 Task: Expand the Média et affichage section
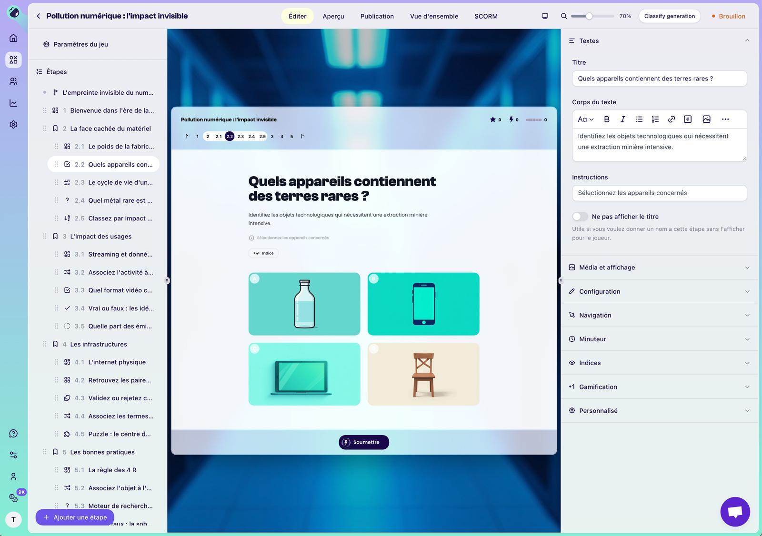click(659, 268)
